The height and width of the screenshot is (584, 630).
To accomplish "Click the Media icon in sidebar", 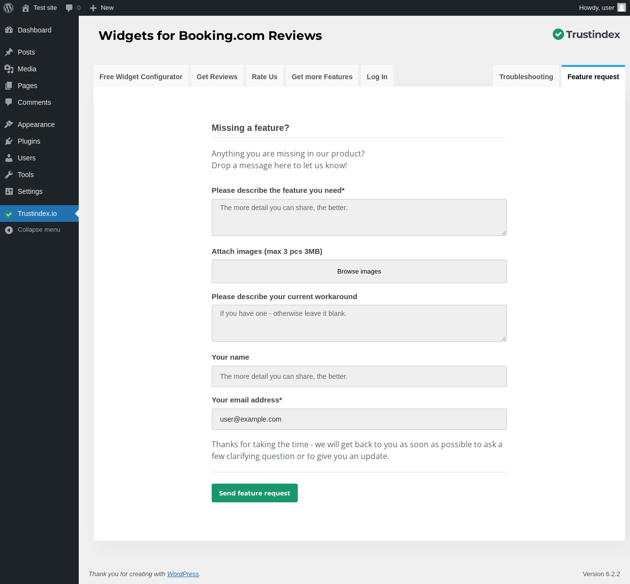I will point(9,69).
